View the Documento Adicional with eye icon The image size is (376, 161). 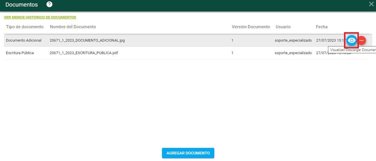coord(352,40)
